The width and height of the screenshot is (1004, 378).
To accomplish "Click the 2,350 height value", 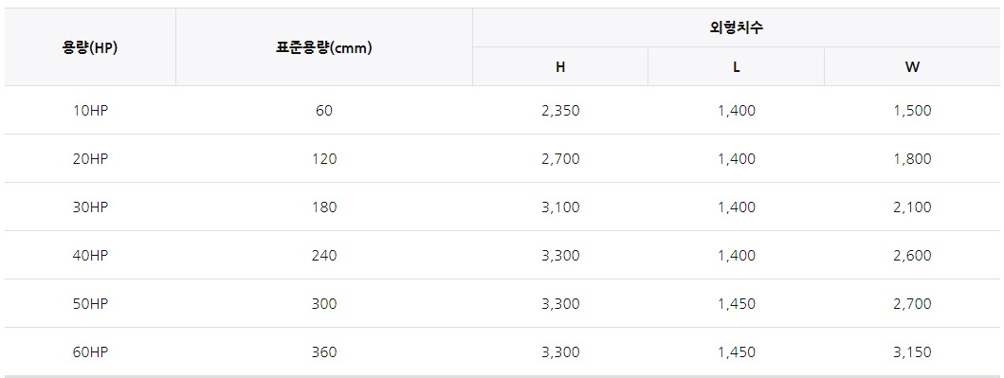I will tap(560, 111).
